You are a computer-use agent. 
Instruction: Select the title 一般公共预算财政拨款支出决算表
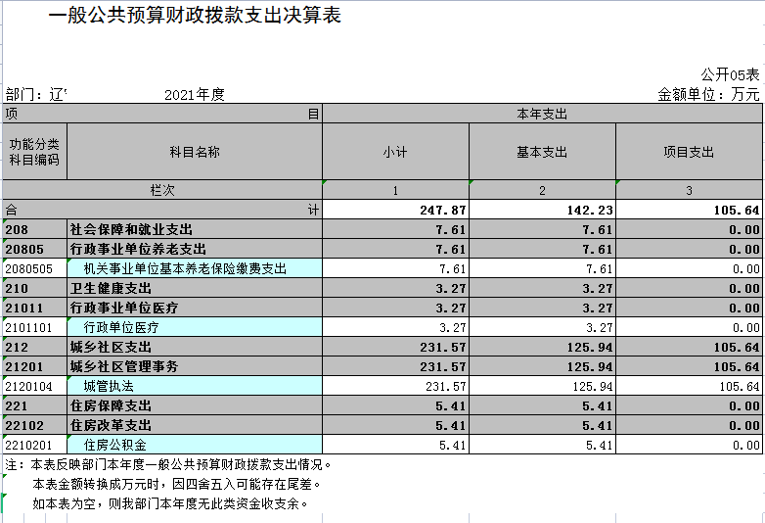[194, 15]
